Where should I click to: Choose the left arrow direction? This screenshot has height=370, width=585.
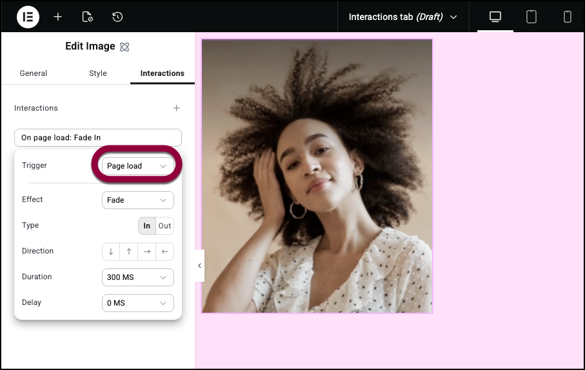(165, 252)
